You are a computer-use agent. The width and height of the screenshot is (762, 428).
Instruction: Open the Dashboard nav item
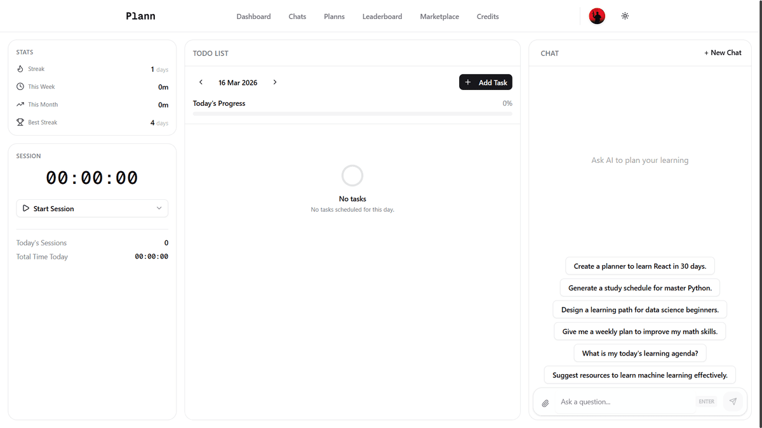[253, 16]
